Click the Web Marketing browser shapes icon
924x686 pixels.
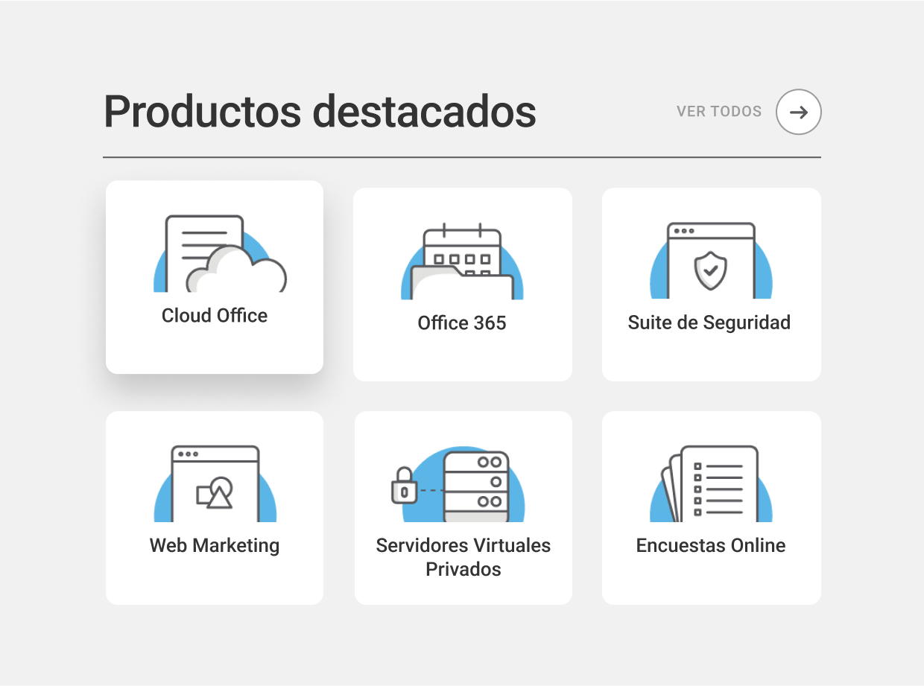215,485
